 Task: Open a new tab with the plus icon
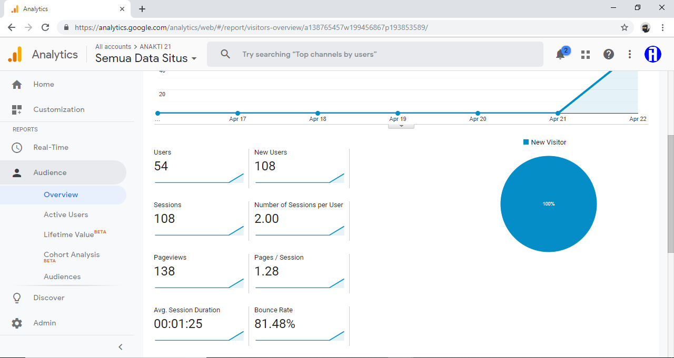[x=142, y=9]
